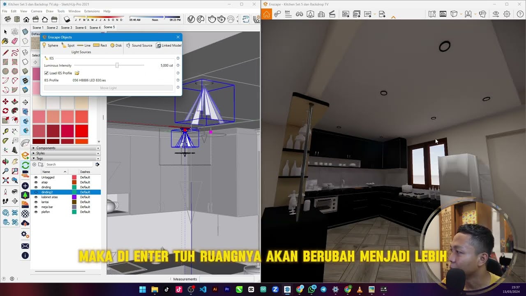The width and height of the screenshot is (526, 296).
Task: Show the dinding2 tag
Action: click(x=36, y=192)
